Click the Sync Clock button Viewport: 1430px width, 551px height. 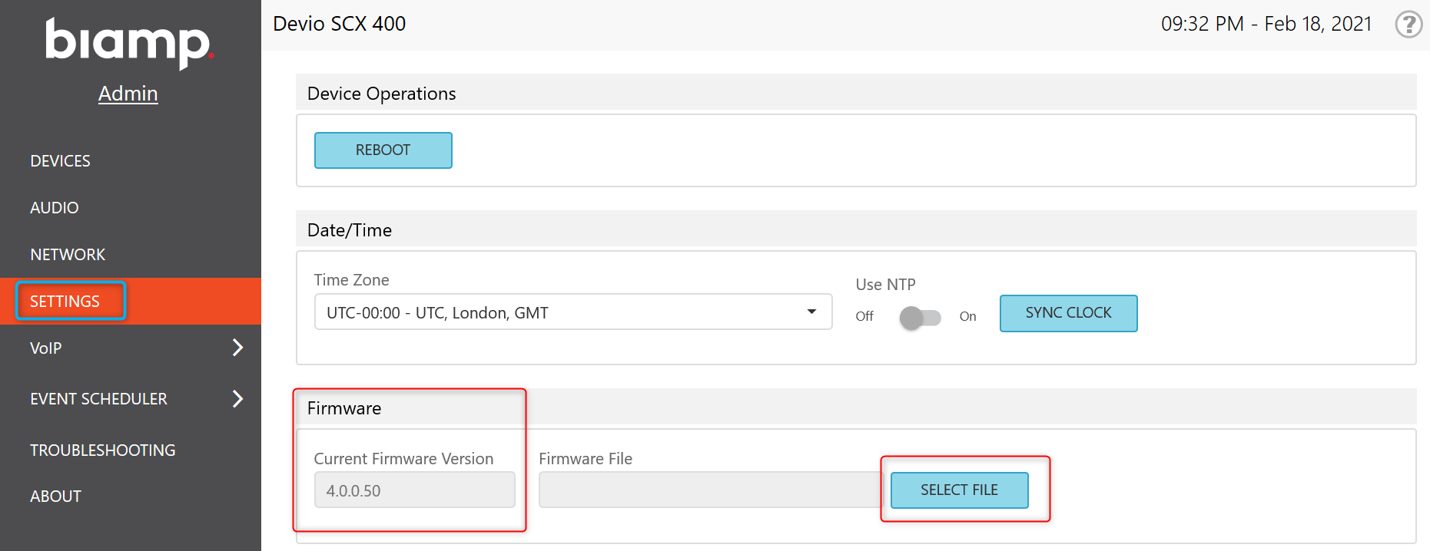click(x=1068, y=313)
